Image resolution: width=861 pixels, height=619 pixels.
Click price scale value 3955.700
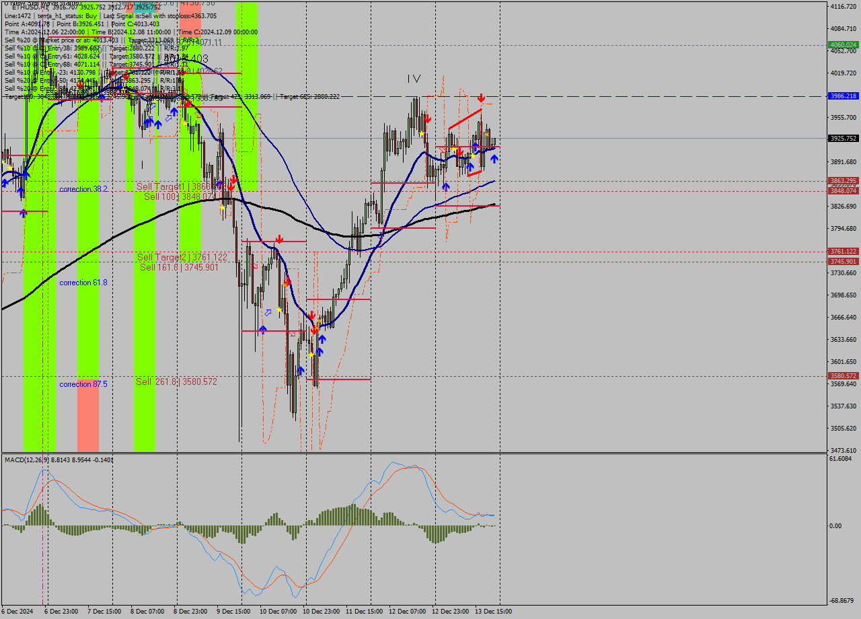(844, 117)
